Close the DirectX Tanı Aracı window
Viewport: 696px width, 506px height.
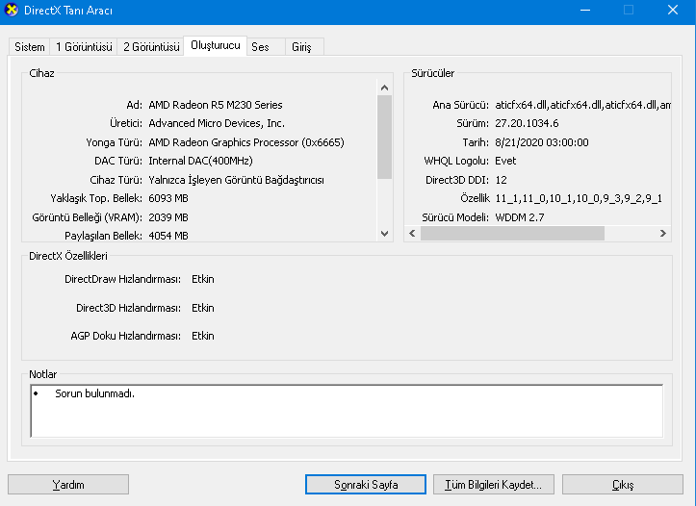click(673, 10)
